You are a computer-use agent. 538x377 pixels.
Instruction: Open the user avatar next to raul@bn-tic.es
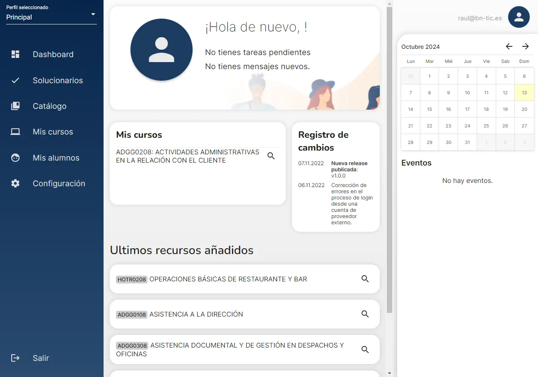[519, 17]
